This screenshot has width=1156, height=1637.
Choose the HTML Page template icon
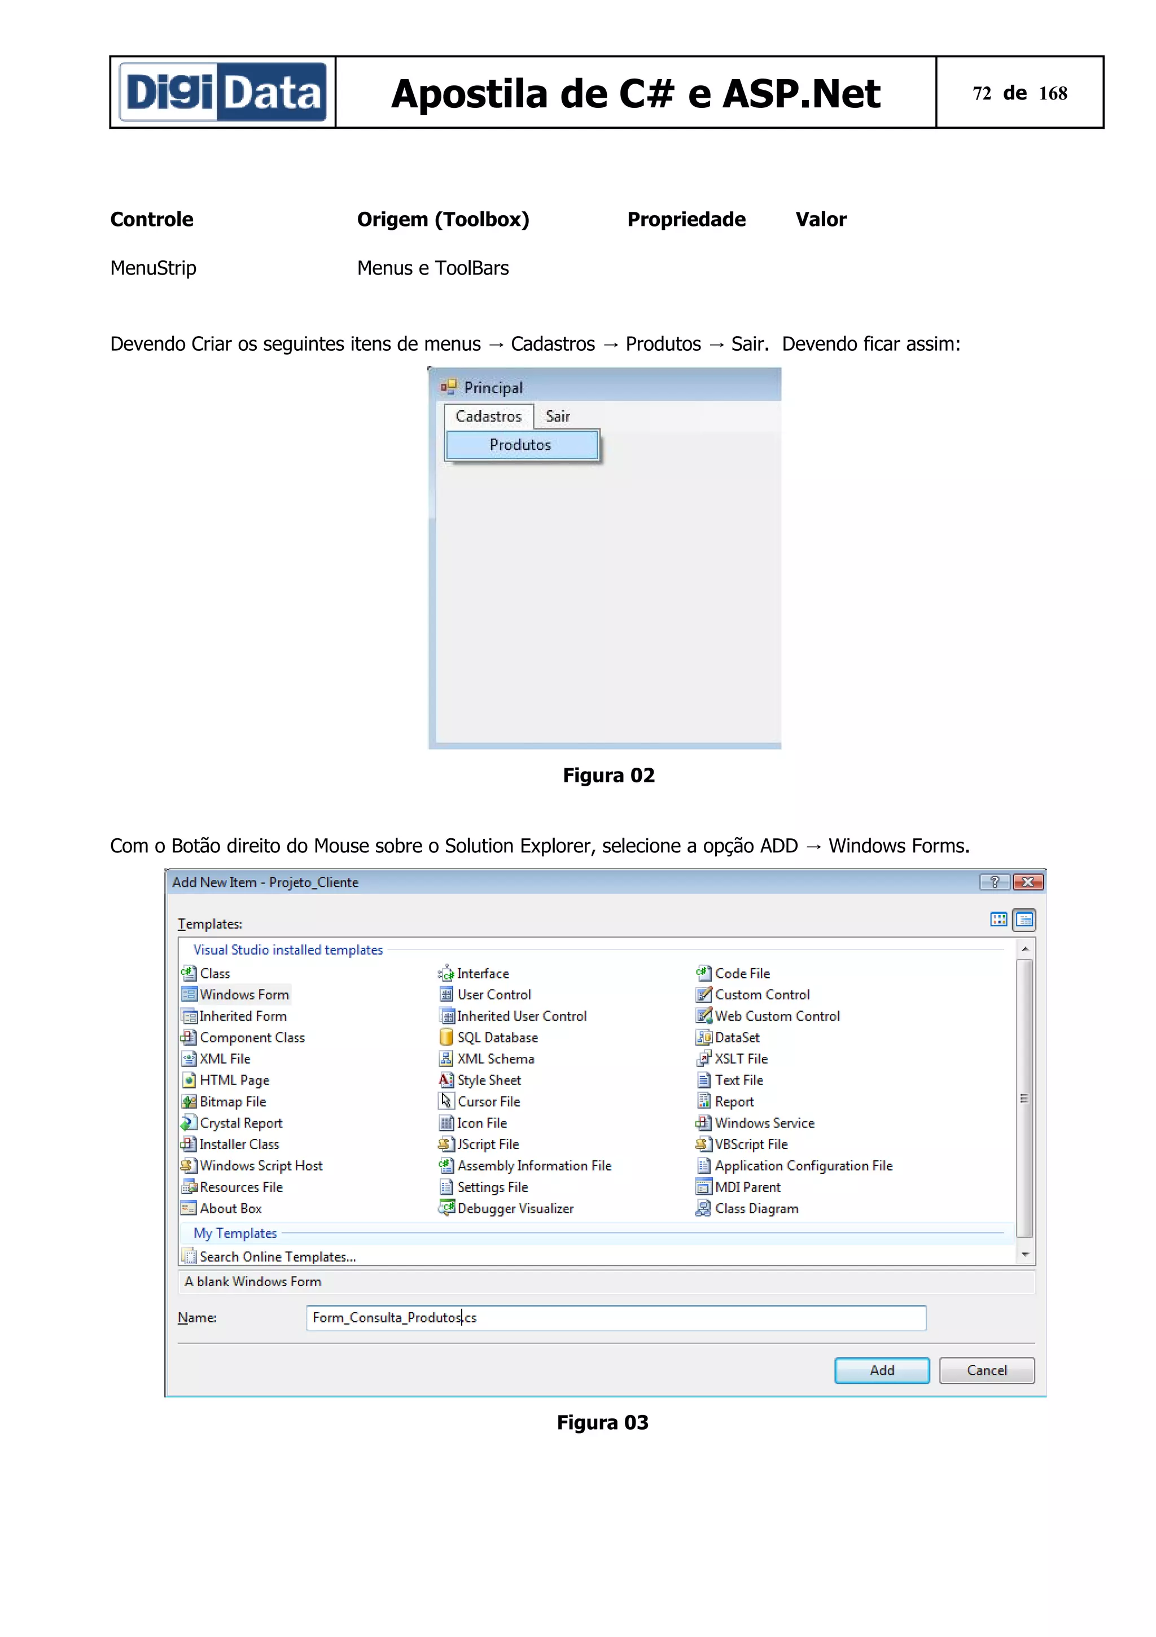189,1079
